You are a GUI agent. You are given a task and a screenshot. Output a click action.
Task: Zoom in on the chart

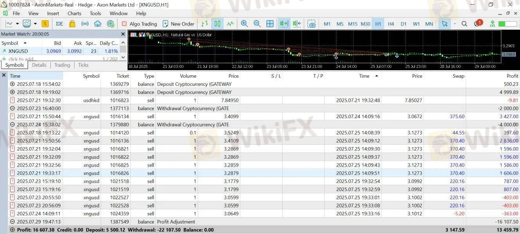[x=245, y=24]
